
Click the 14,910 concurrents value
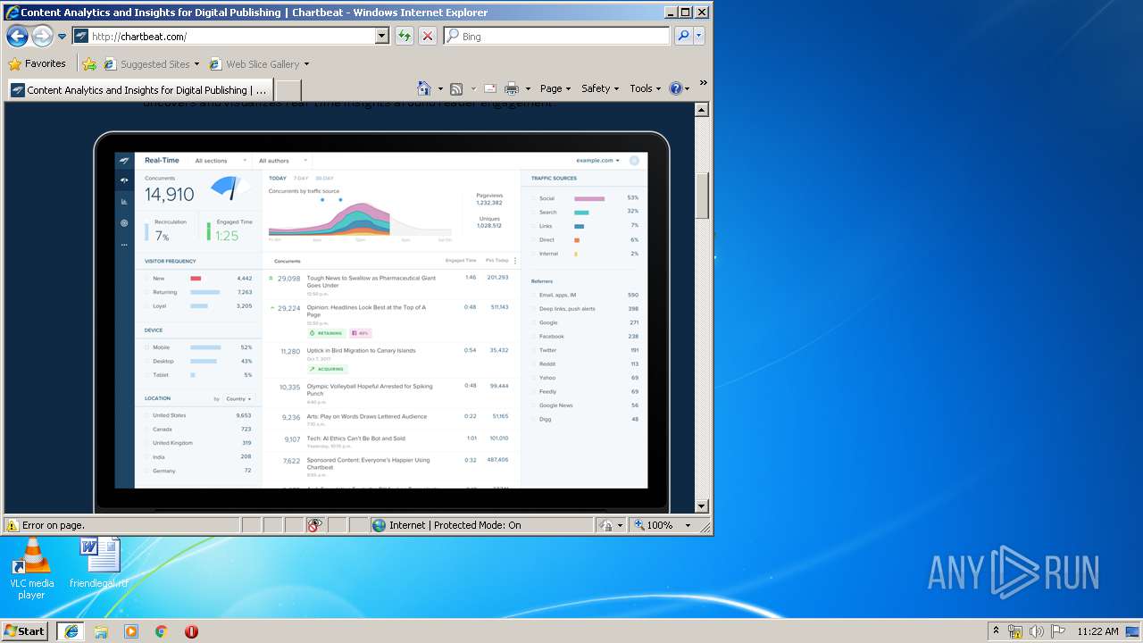coord(170,195)
